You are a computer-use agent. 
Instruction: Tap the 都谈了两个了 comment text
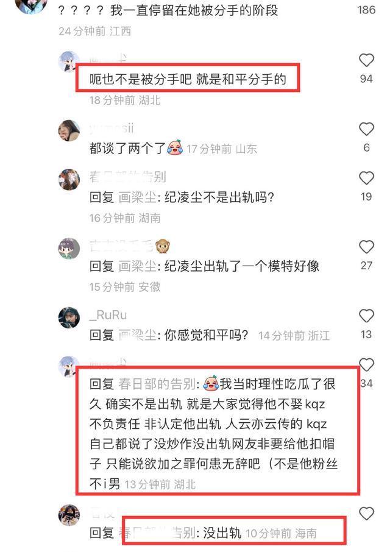coord(127,148)
